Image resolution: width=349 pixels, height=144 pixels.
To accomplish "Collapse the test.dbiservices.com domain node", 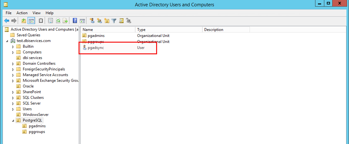I will pos(7,41).
